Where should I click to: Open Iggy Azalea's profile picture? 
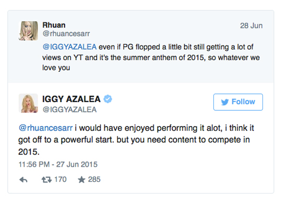click(x=28, y=103)
